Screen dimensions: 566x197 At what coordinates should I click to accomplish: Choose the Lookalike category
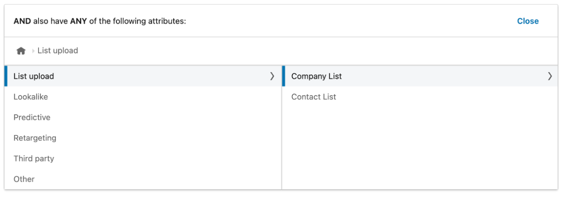(x=31, y=97)
